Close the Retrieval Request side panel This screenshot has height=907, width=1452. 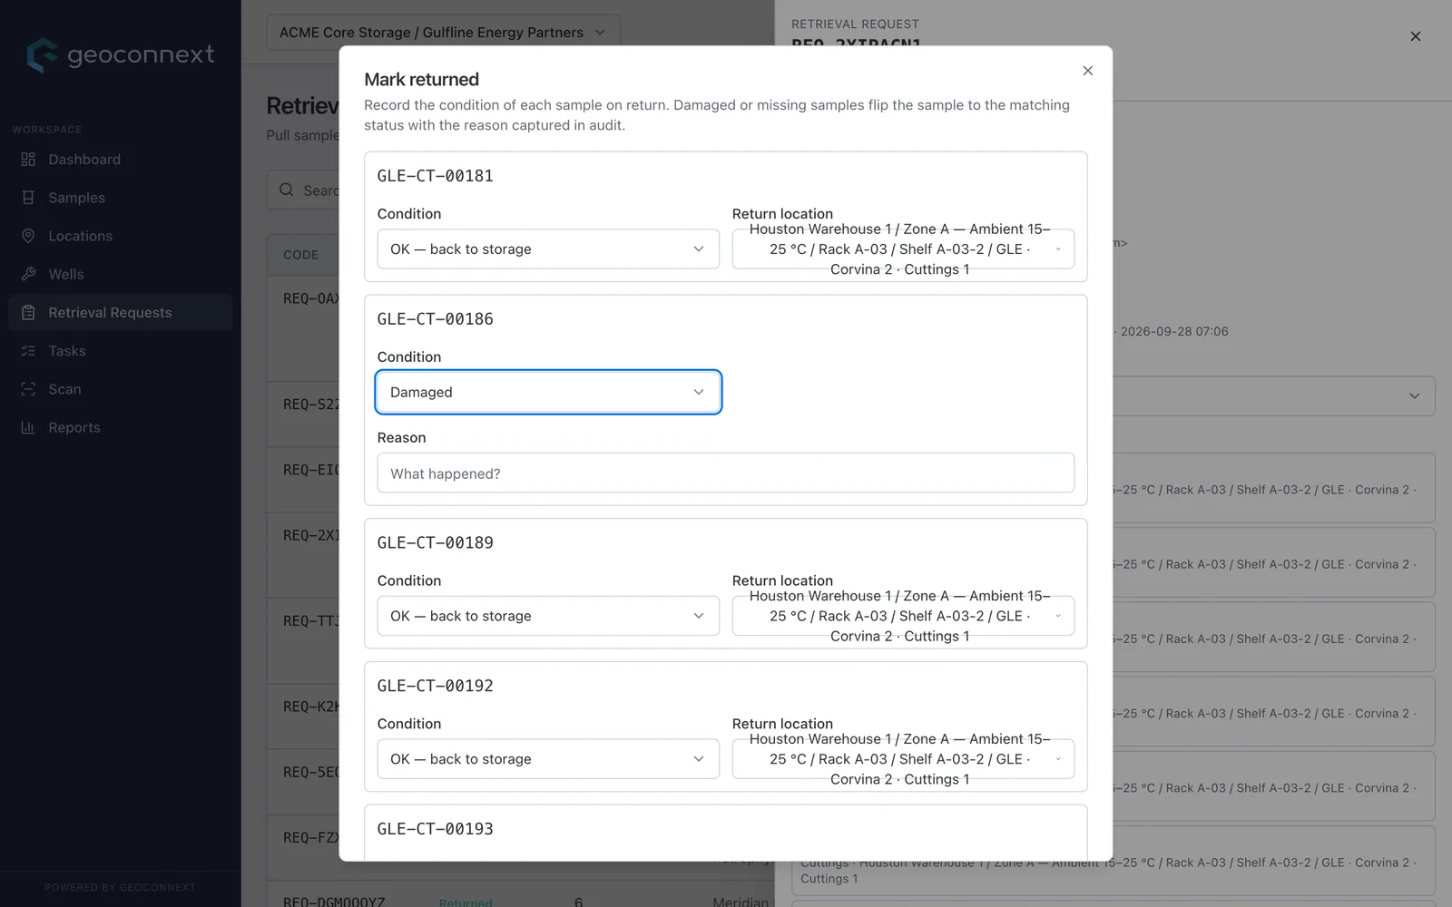1415,36
